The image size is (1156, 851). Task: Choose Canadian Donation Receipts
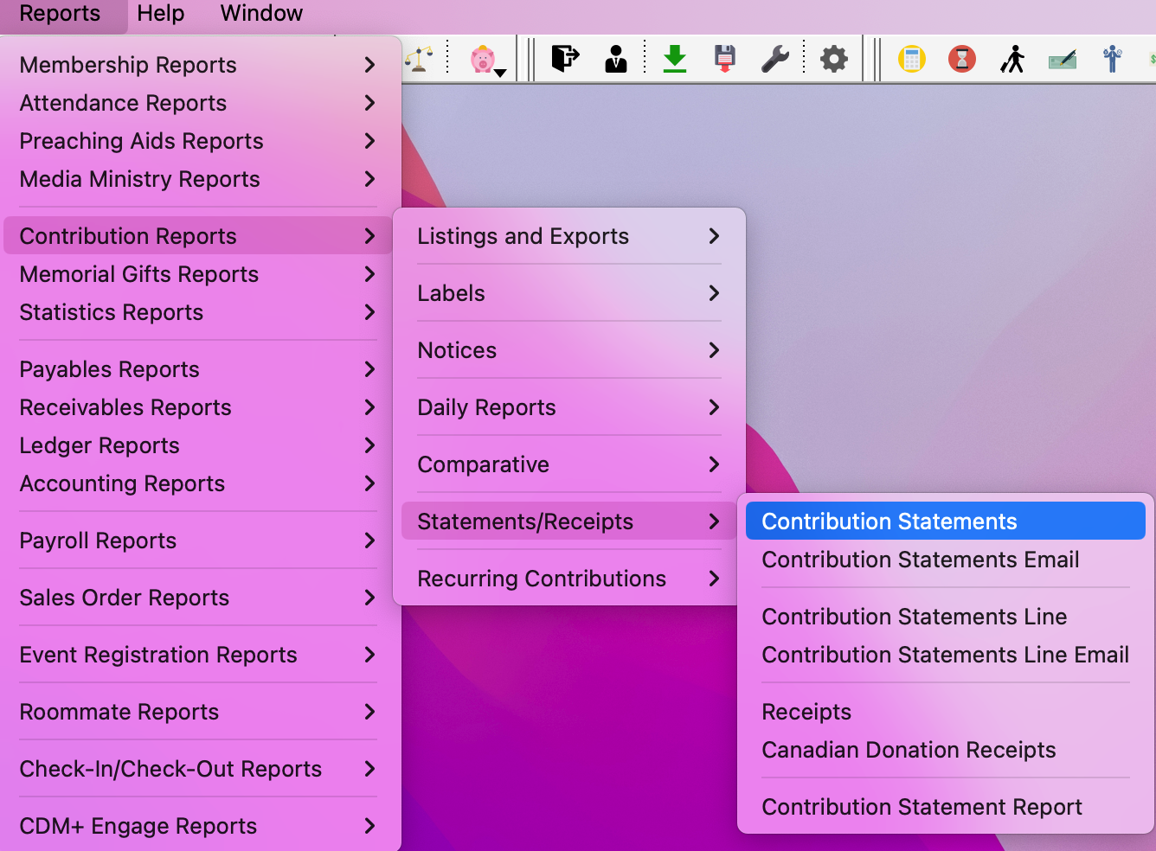click(x=909, y=750)
